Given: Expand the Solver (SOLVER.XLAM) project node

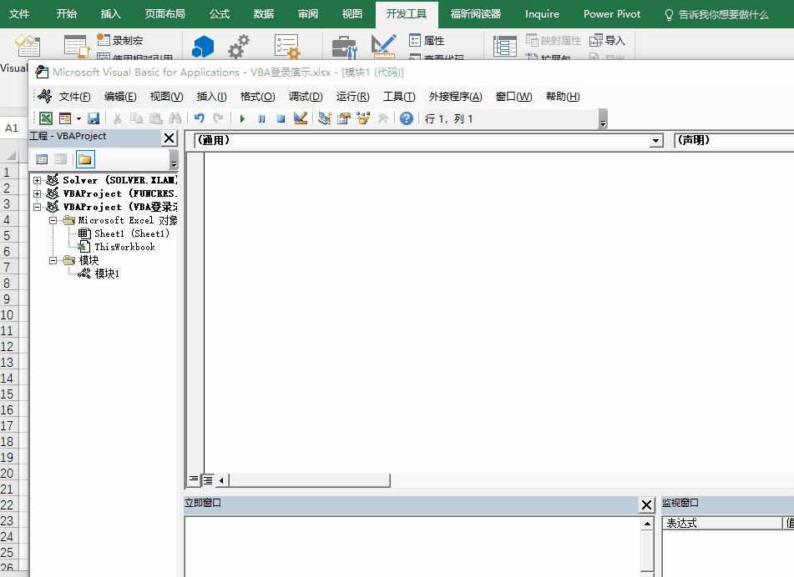Looking at the screenshot, I should click(x=37, y=180).
